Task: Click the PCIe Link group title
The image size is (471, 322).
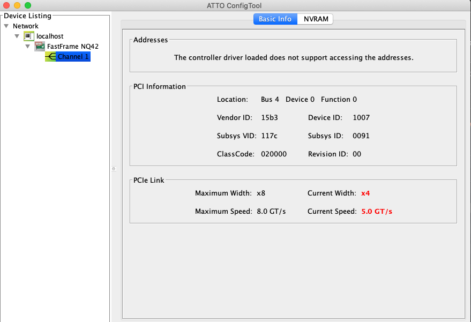Action: tap(148, 180)
